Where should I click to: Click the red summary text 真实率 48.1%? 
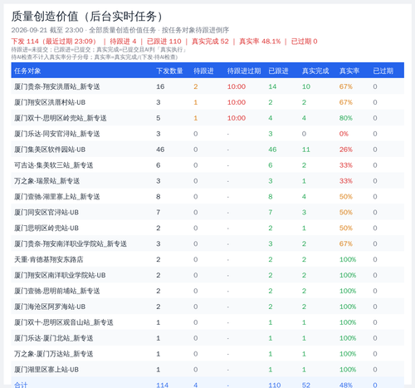(260, 42)
